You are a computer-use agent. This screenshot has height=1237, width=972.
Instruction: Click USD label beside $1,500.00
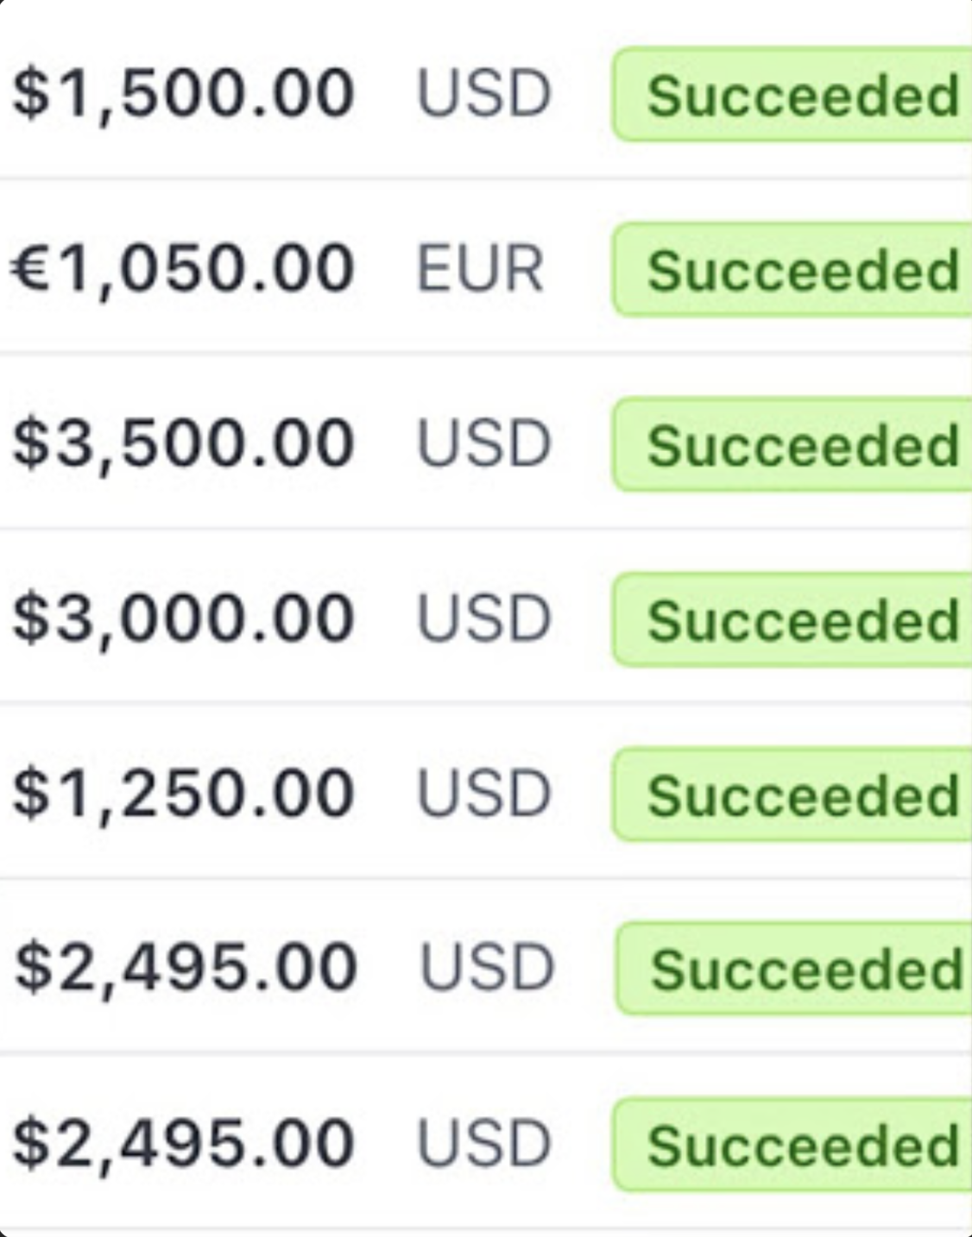tap(483, 94)
